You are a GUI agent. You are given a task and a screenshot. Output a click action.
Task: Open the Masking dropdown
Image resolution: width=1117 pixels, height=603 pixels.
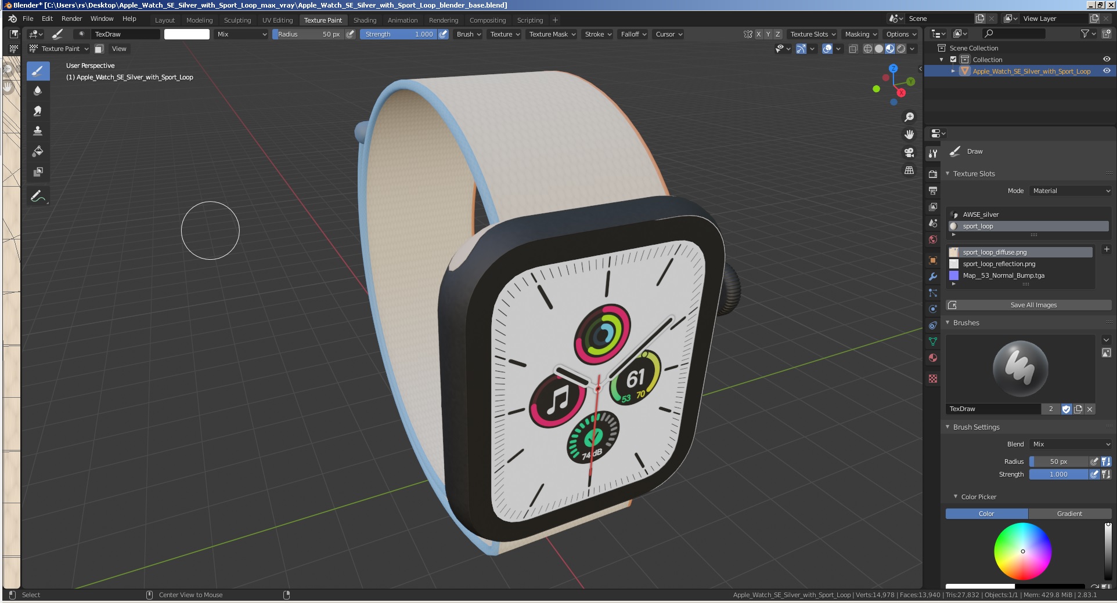[x=861, y=34]
